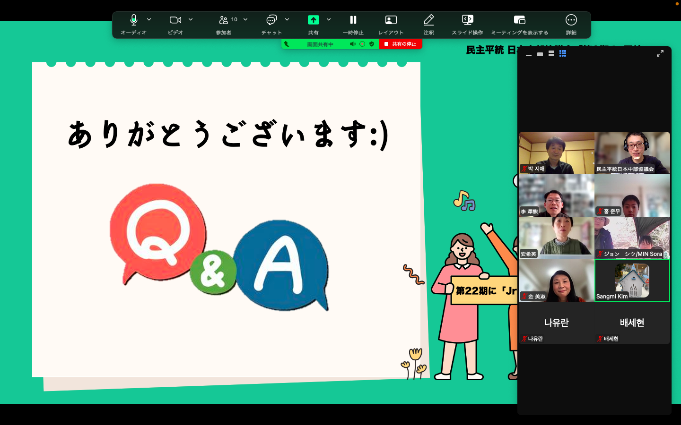Expand the audio options chevron
Screen dimensions: 681x425
[149, 20]
